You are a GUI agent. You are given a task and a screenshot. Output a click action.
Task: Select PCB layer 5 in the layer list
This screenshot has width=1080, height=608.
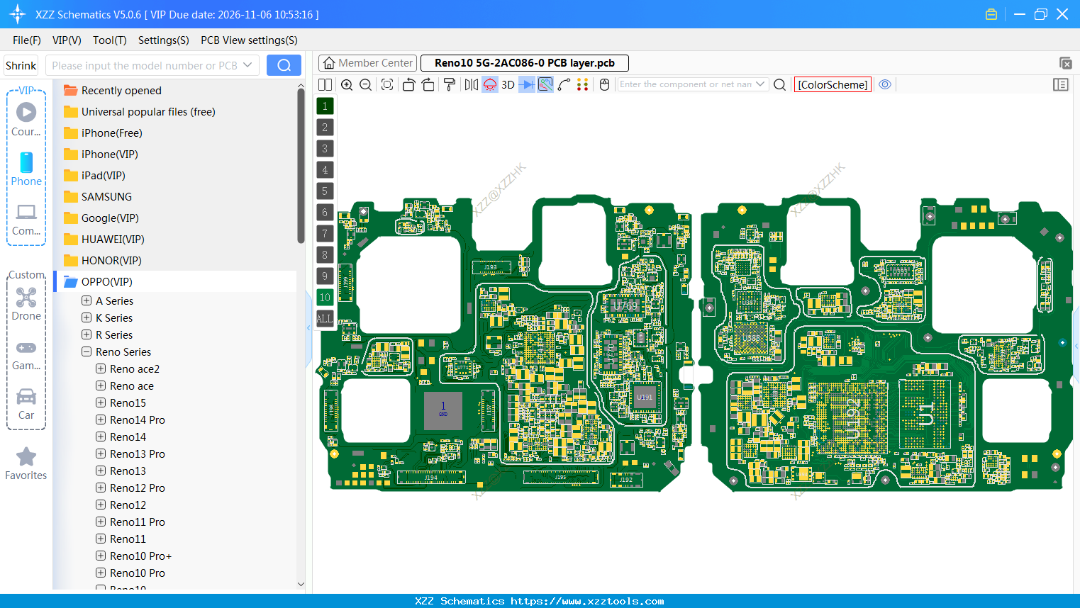pos(325,191)
